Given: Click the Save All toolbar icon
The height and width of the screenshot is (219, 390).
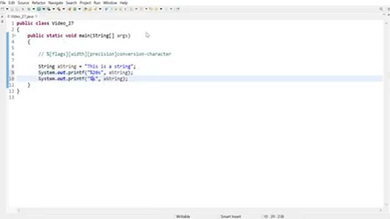Looking at the screenshot, I should pos(17,9).
